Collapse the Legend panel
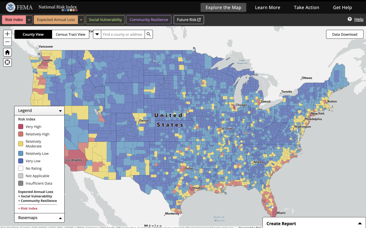 click(60, 111)
